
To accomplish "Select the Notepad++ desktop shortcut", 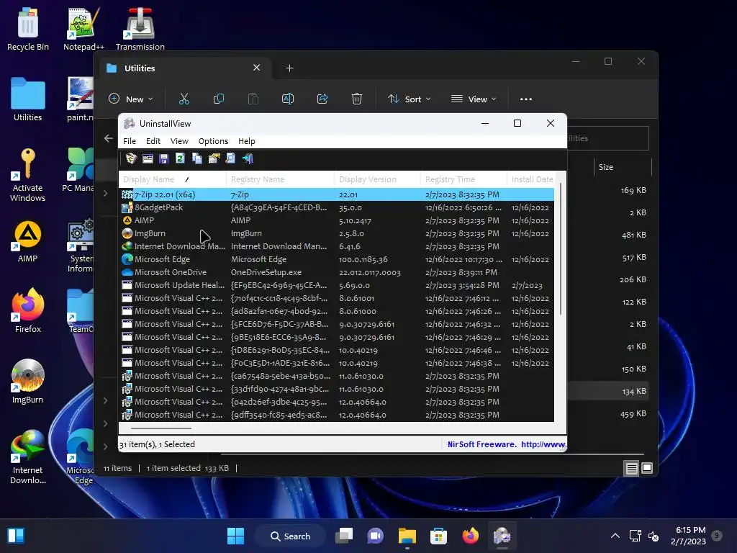I will pyautogui.click(x=83, y=29).
